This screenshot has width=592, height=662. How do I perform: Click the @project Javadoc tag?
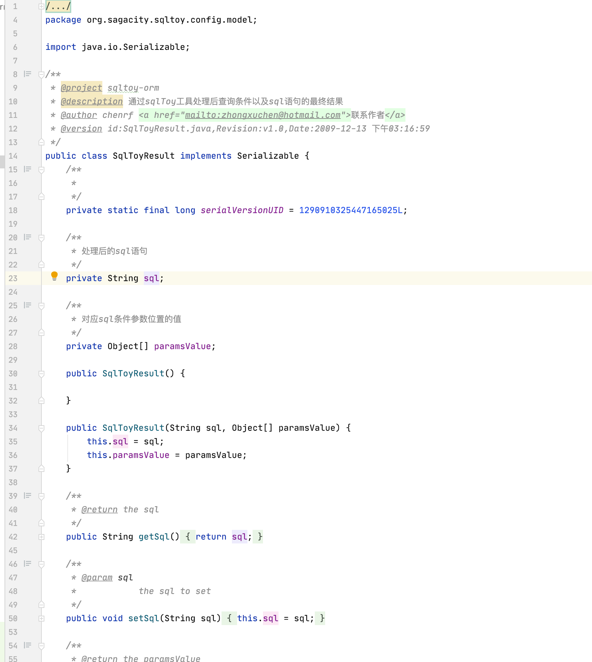(81, 88)
